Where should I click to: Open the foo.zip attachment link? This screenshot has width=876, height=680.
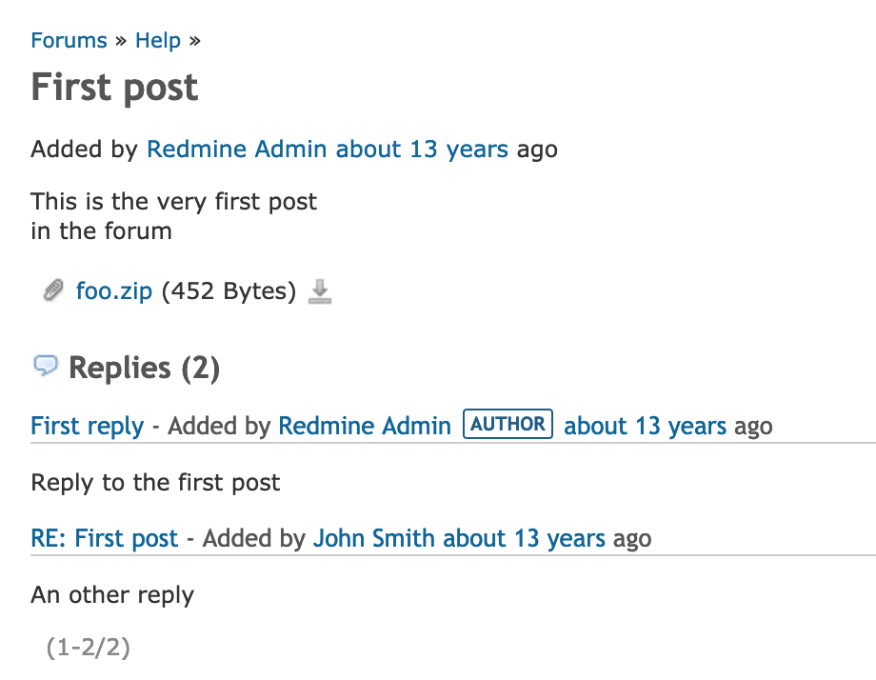point(114,291)
